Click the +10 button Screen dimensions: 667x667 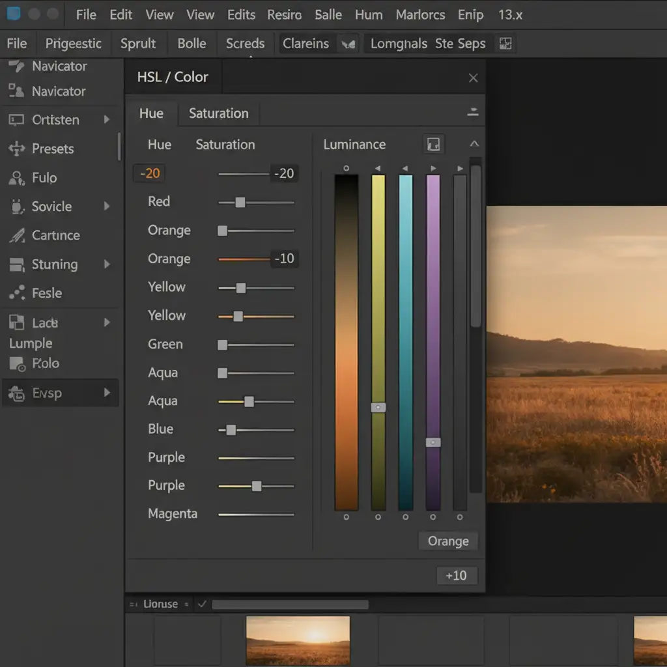tap(457, 575)
